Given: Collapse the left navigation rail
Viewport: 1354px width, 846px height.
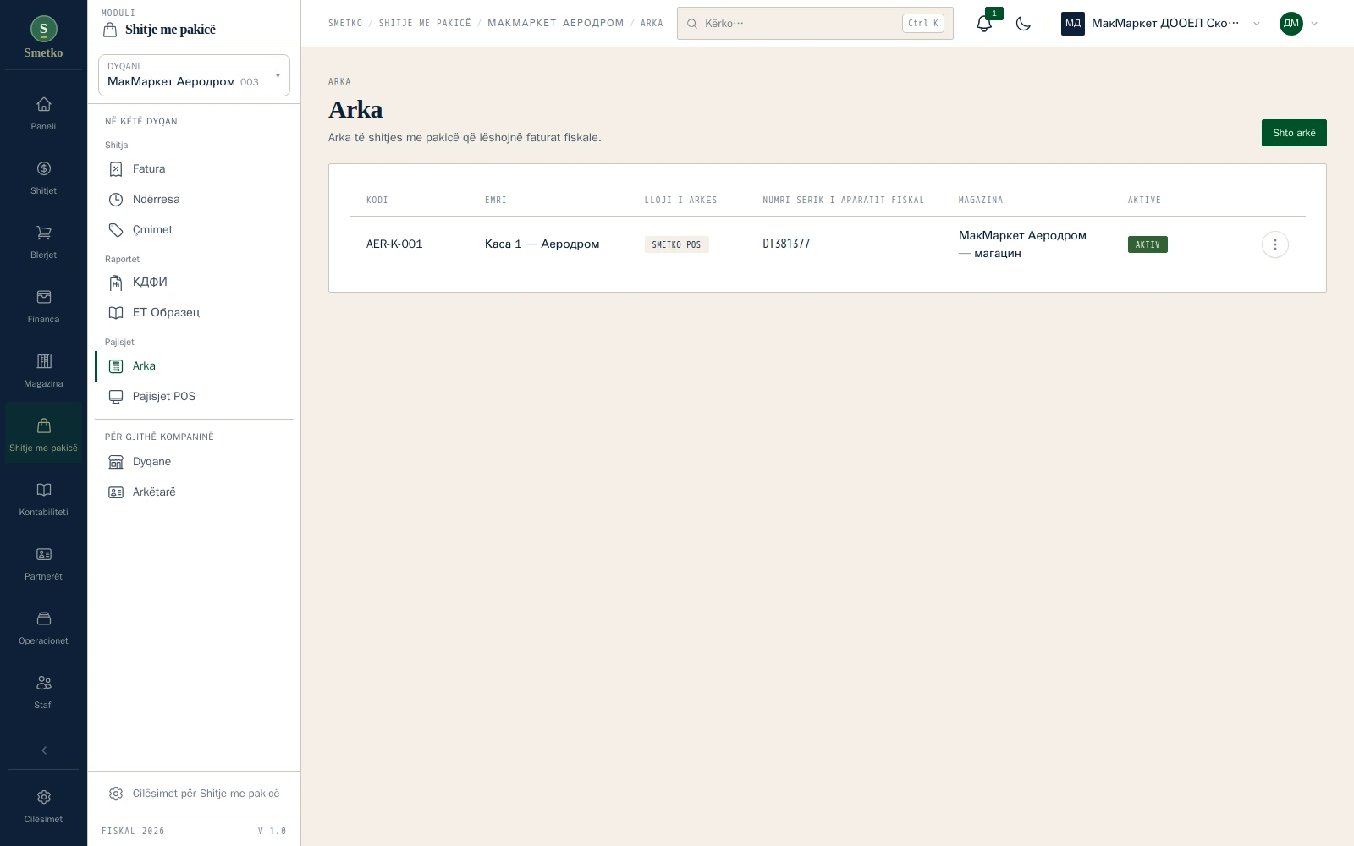Looking at the screenshot, I should 44,750.
